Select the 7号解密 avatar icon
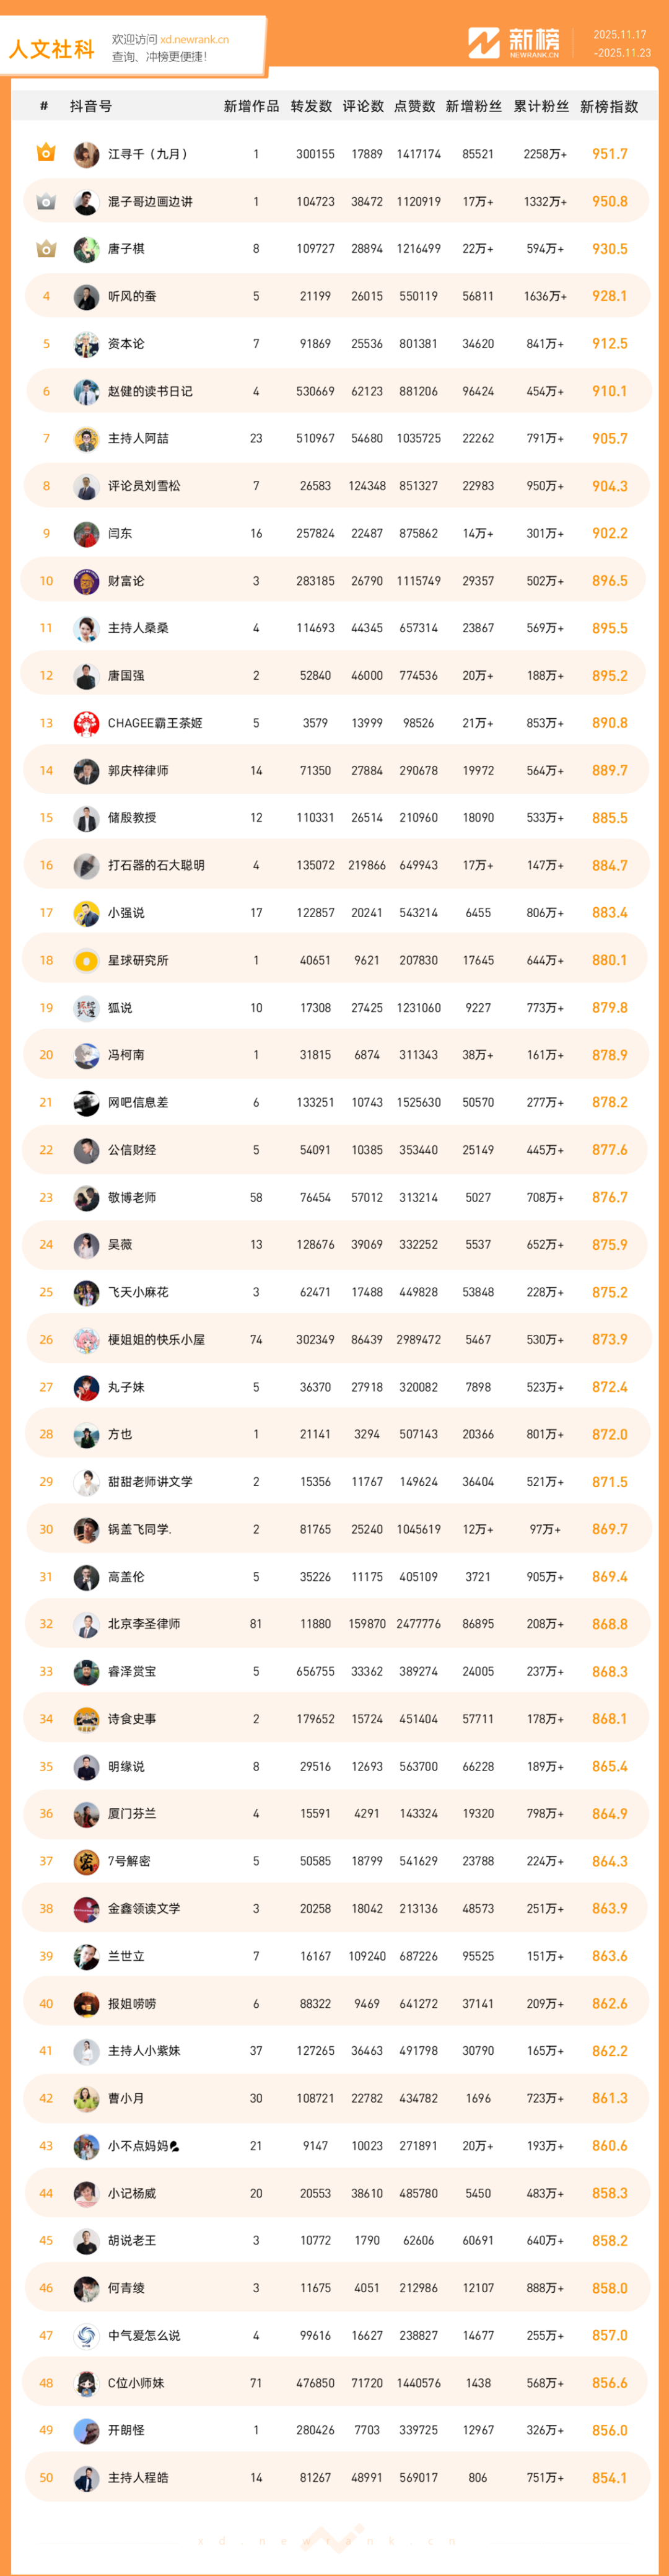The image size is (669, 2576). (86, 1861)
